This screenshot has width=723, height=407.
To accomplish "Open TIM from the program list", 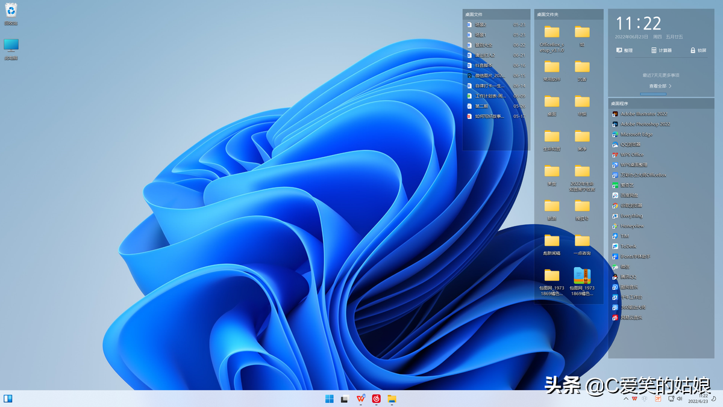I will click(620, 236).
